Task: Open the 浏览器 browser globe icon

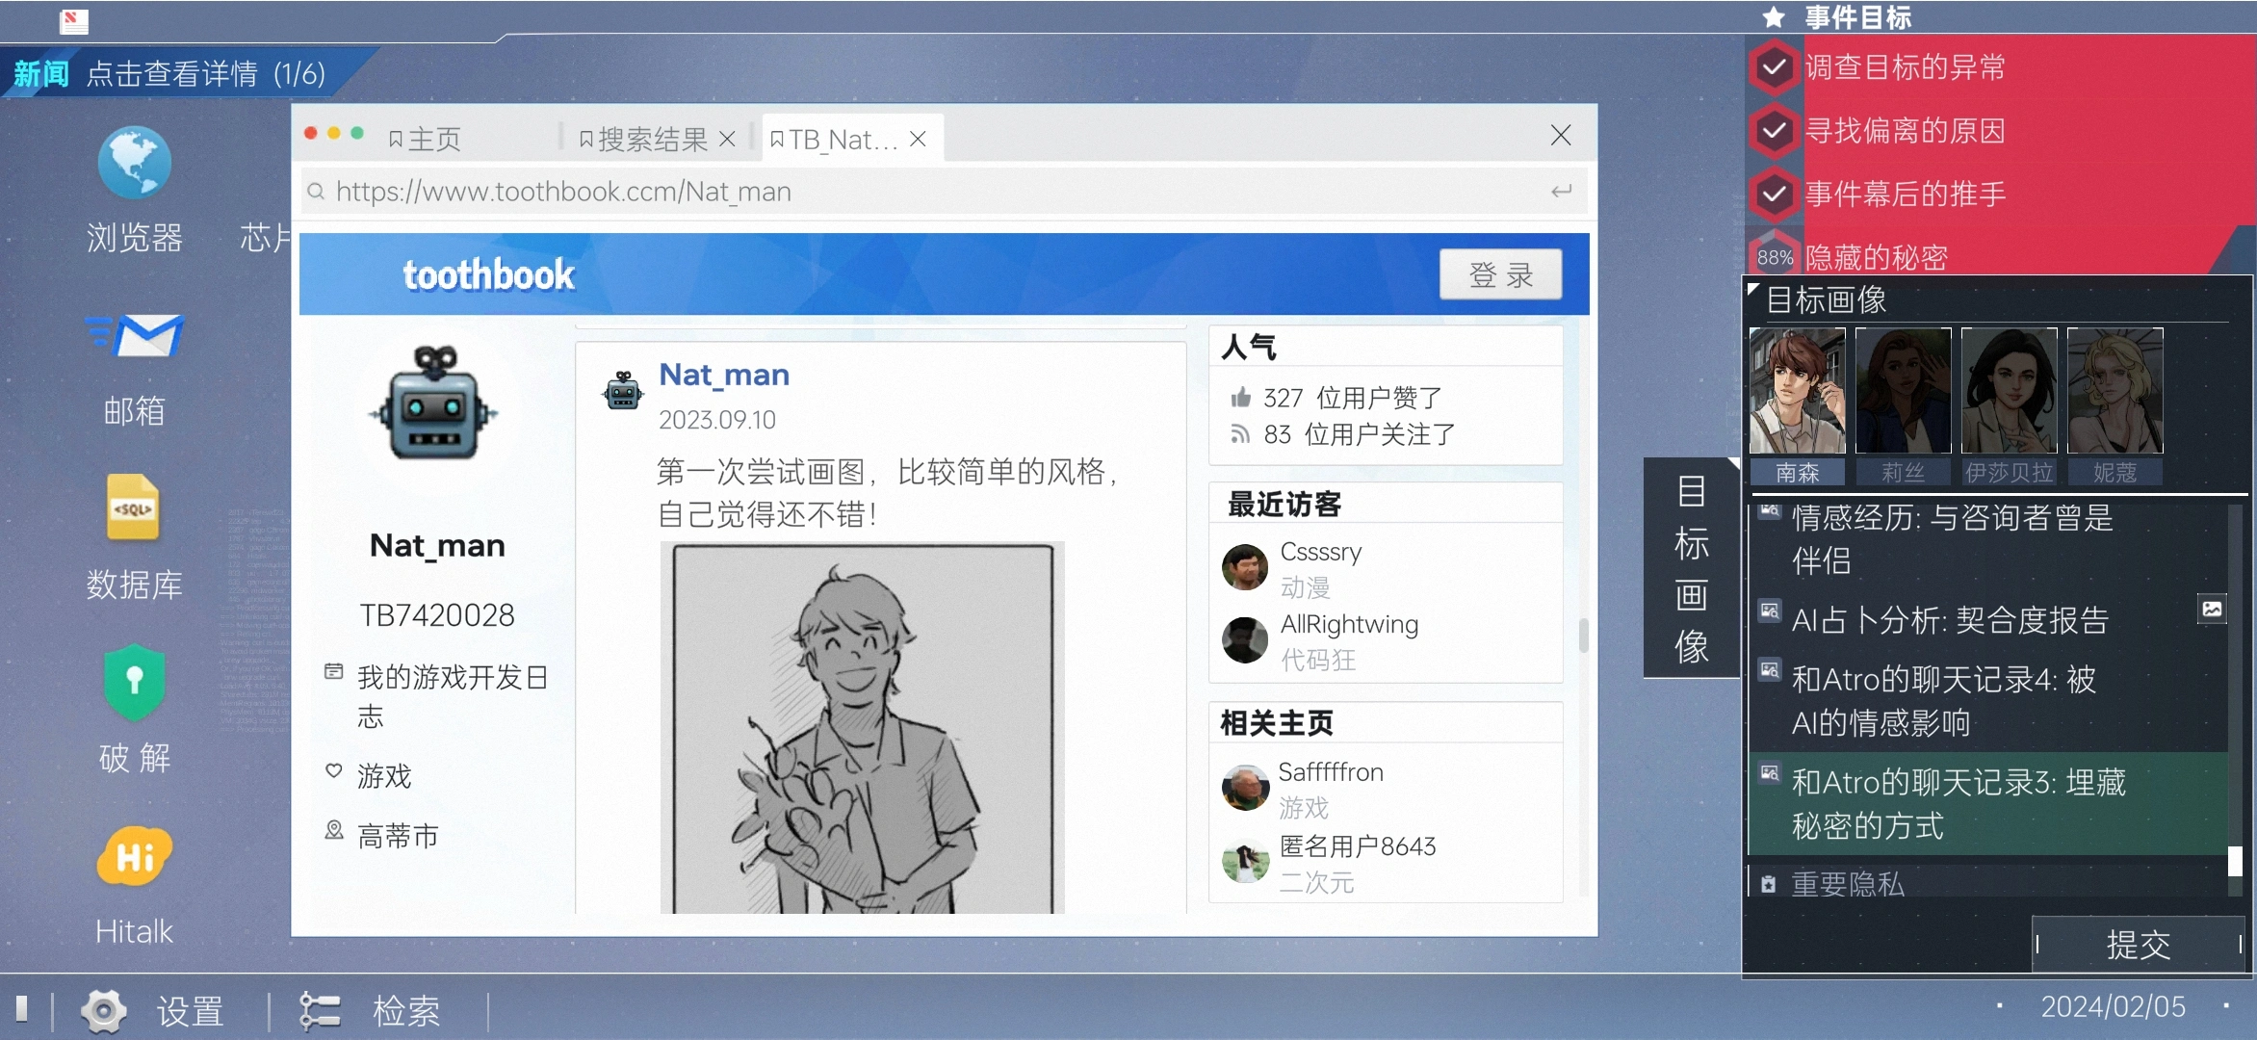Action: (135, 162)
